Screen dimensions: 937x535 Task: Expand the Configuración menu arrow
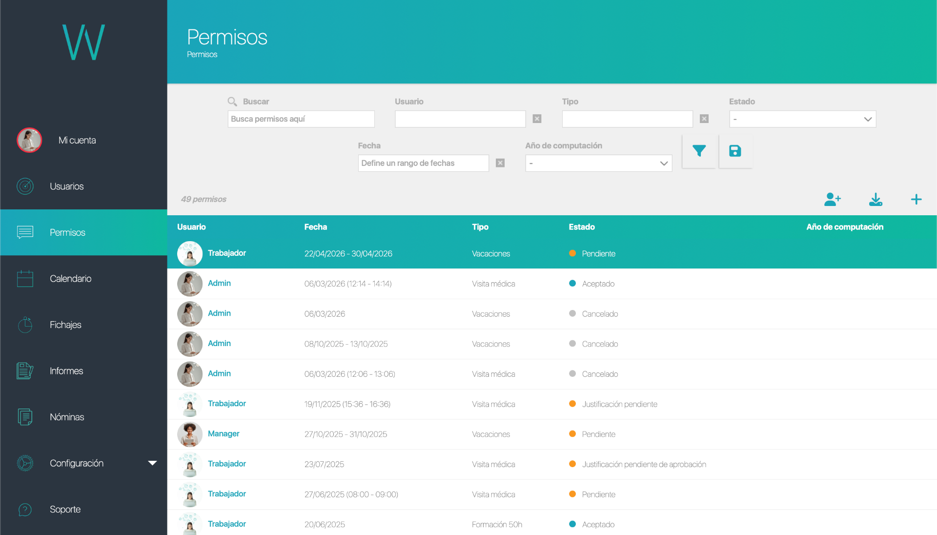coord(152,463)
